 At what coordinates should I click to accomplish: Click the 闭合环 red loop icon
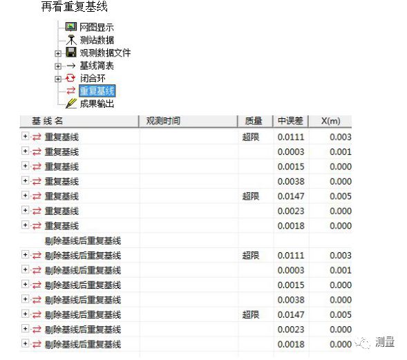[70, 78]
